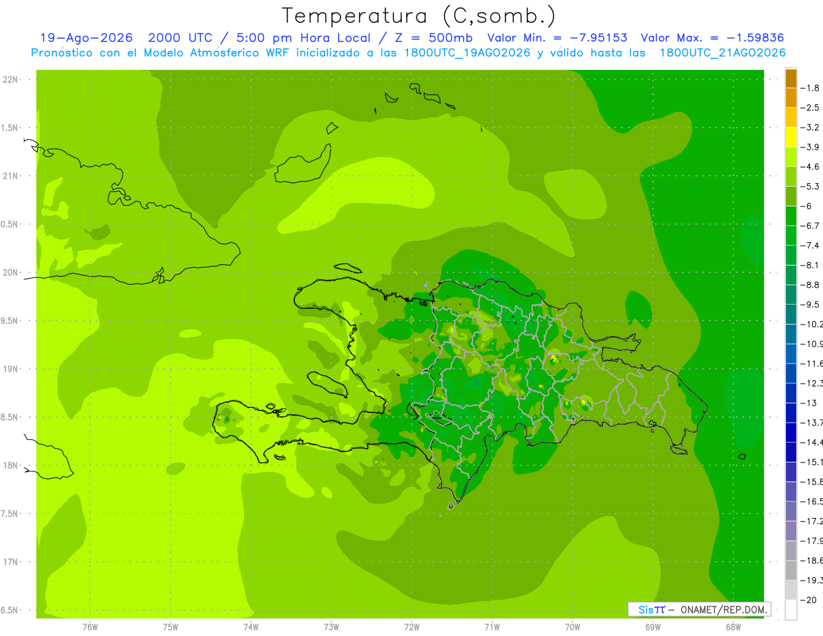Click the '18N' latitude label
The image size is (823, 636).
pos(12,465)
